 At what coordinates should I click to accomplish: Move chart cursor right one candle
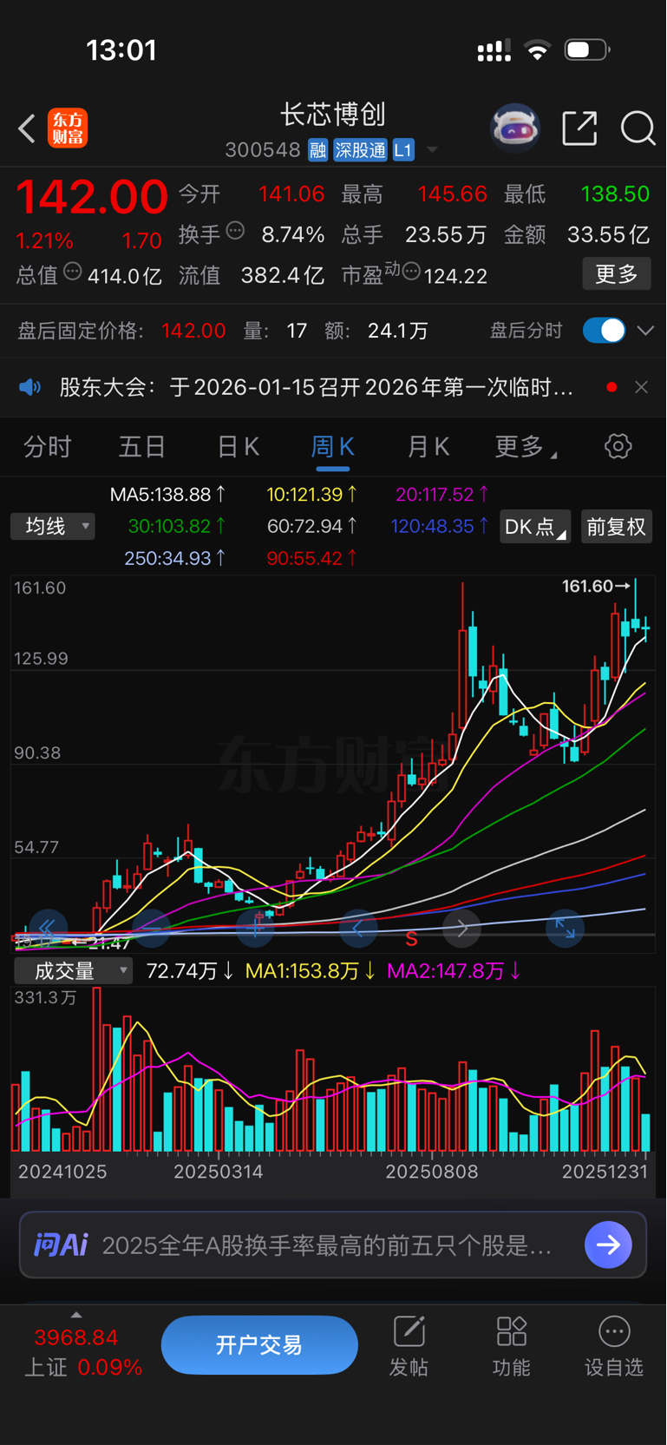click(x=462, y=929)
